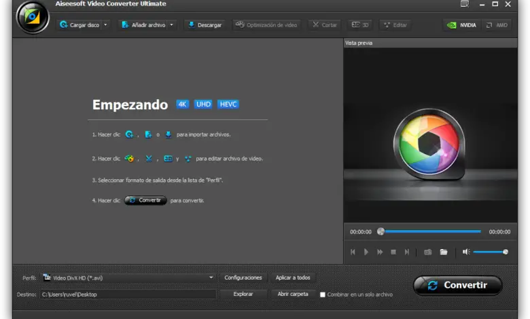
Task: Jump to previous track in preview
Action: point(353,252)
